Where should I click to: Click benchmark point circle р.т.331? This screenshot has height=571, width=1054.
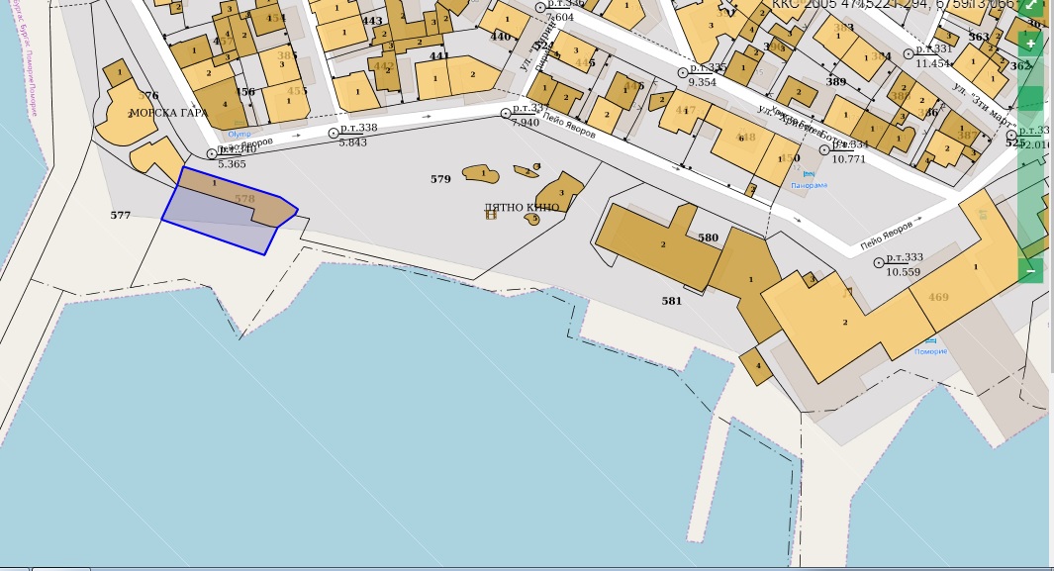click(x=908, y=49)
